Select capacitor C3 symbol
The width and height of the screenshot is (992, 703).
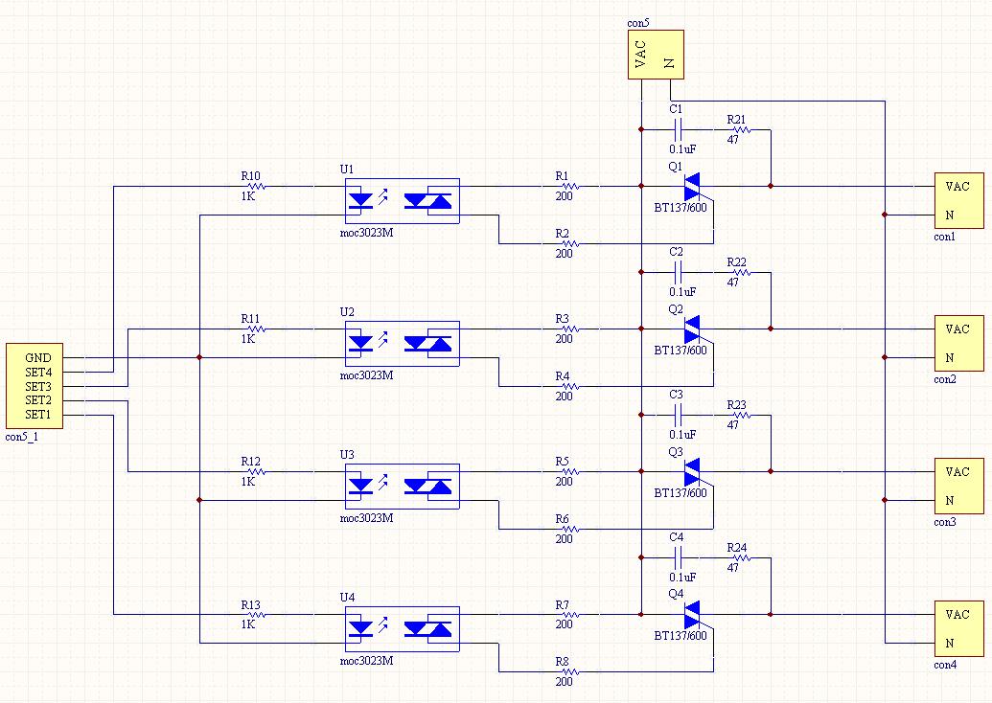(678, 416)
